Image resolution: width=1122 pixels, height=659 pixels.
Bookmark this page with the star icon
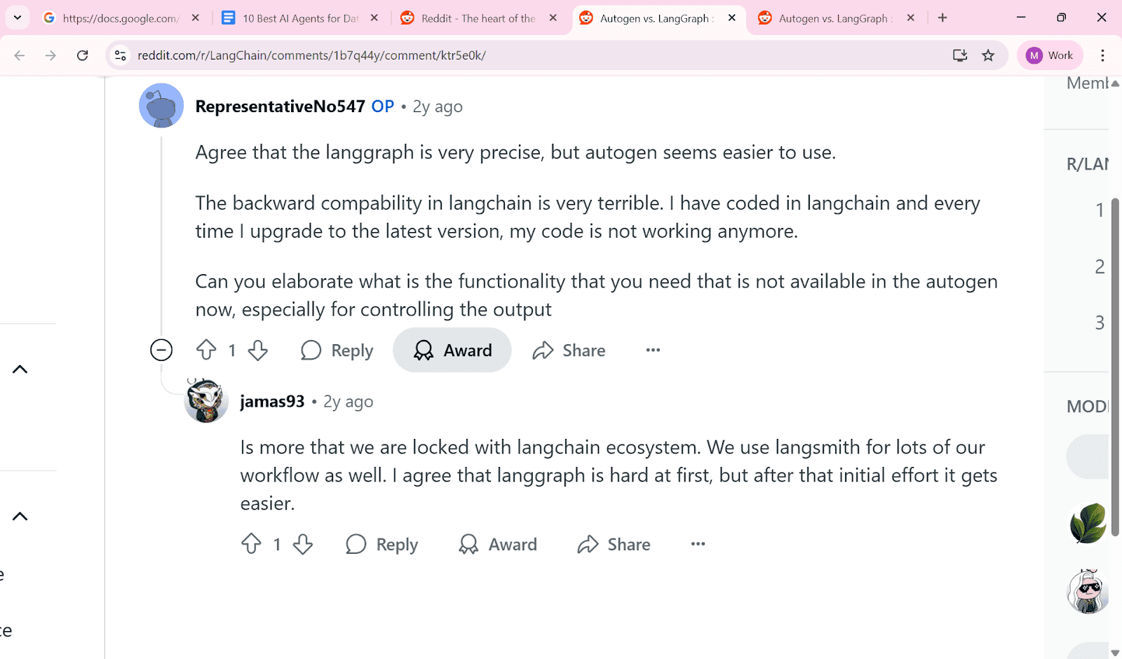tap(989, 55)
